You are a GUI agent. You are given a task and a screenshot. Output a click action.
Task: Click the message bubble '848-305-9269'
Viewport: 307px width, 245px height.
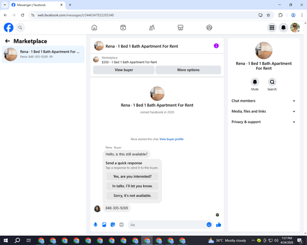117,208
